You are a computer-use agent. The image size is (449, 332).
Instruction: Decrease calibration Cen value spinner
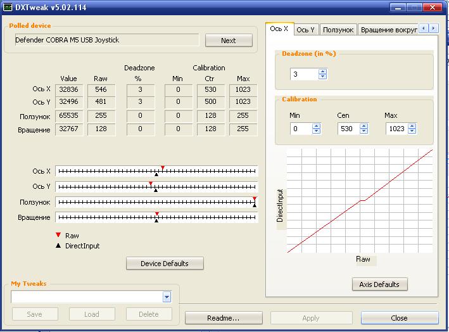[364, 132]
